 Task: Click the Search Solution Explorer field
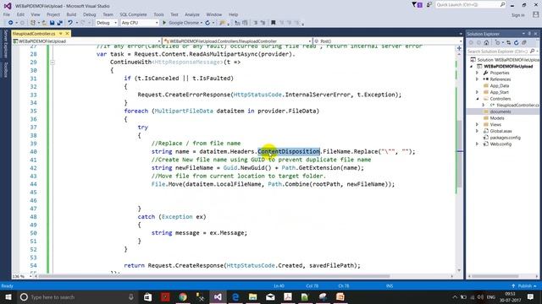pos(503,51)
